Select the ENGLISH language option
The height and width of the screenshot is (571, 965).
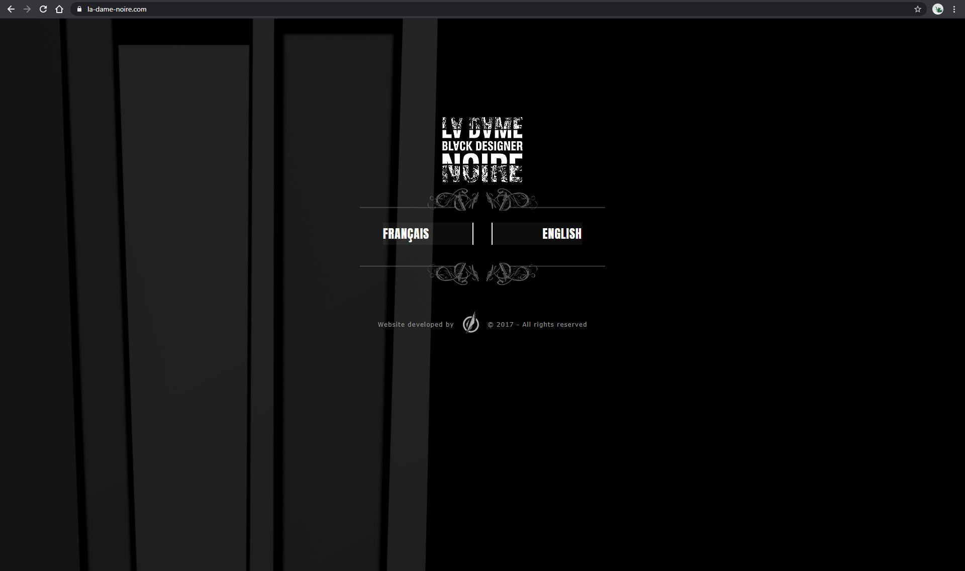[x=561, y=234]
